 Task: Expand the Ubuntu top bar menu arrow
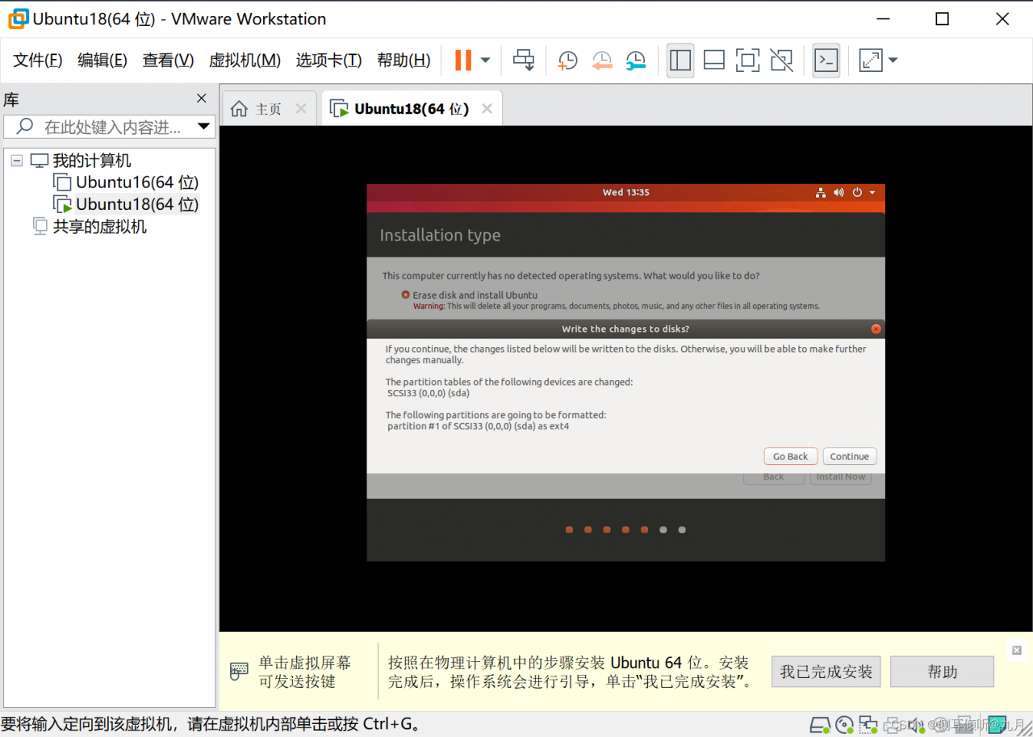click(872, 192)
